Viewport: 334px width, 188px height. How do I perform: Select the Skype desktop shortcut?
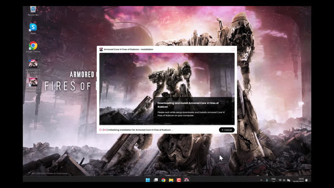33,29
